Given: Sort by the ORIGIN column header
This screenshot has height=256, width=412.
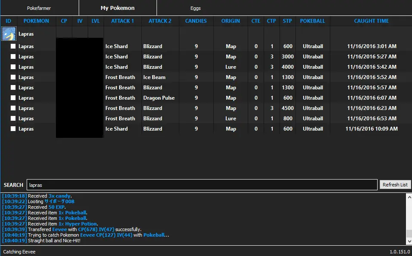Looking at the screenshot, I should pos(231,21).
